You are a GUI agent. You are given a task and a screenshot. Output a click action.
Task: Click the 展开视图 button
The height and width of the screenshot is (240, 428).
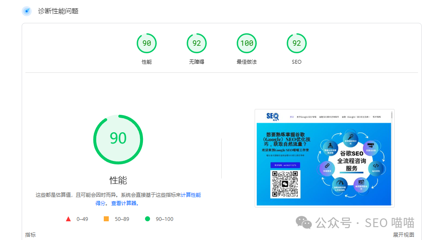tap(403, 235)
